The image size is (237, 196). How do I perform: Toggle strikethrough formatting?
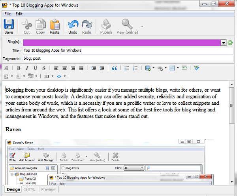click(44, 68)
